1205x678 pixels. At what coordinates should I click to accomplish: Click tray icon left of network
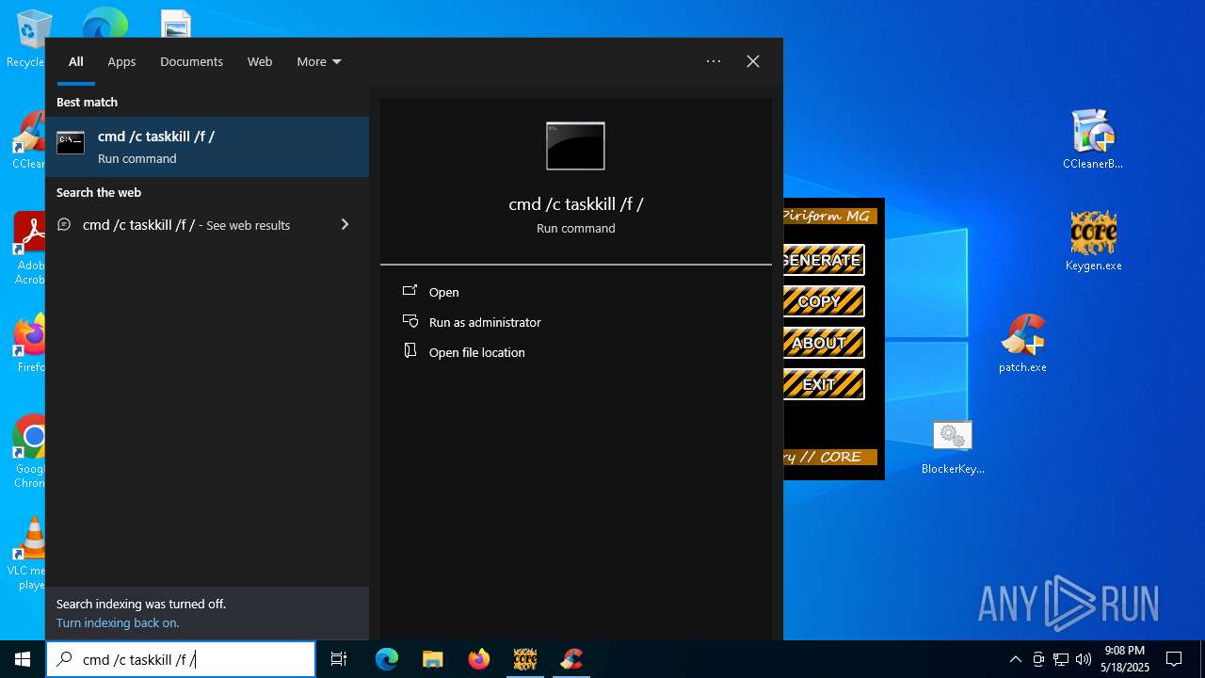coord(1038,659)
